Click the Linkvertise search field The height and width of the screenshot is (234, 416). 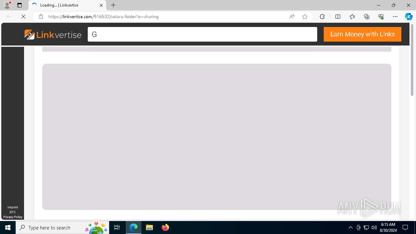pyautogui.click(x=202, y=34)
